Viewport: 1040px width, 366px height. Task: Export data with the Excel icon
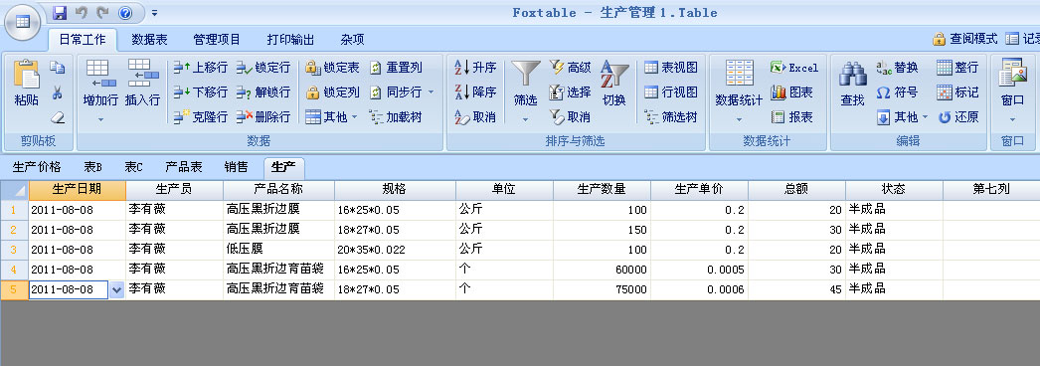point(778,67)
